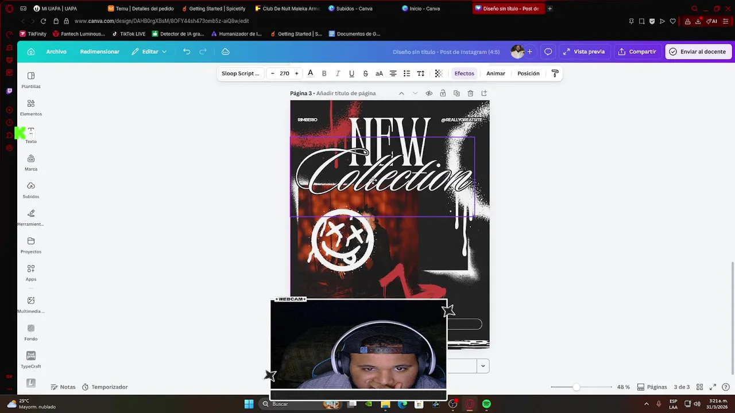Change text alignment
The image size is (735, 413).
click(x=393, y=73)
